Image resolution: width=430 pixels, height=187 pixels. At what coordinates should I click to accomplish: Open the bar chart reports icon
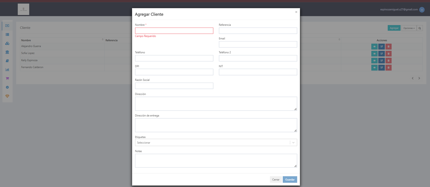[7, 70]
